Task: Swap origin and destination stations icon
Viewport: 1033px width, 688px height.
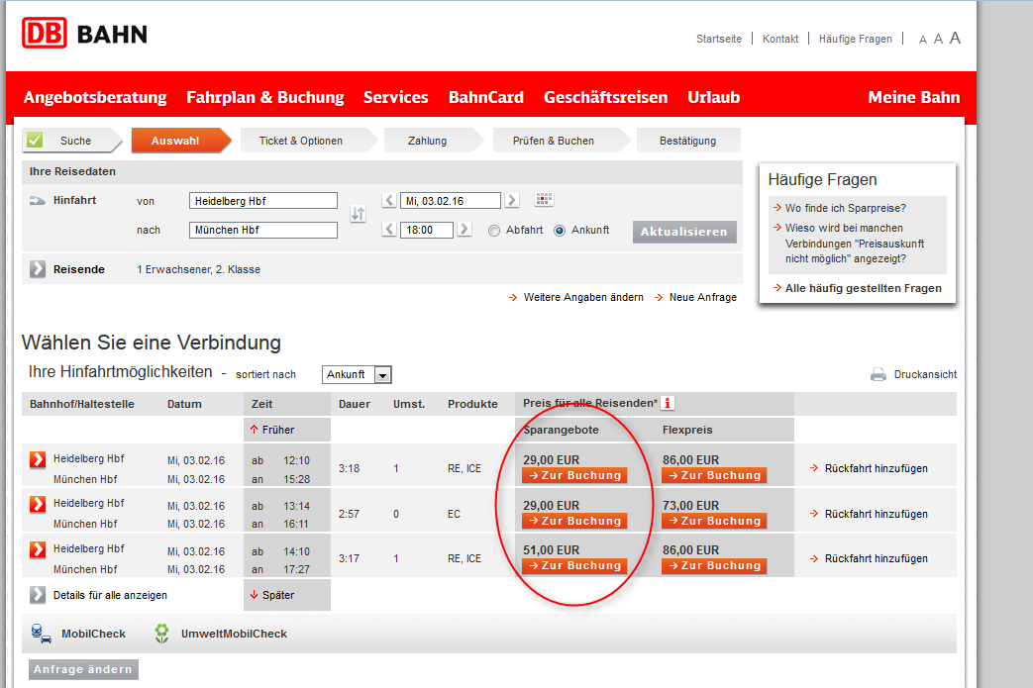Action: pos(358,214)
